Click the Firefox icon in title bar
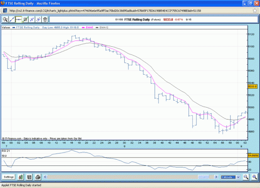The width and height of the screenshot is (260, 188). (2, 3)
